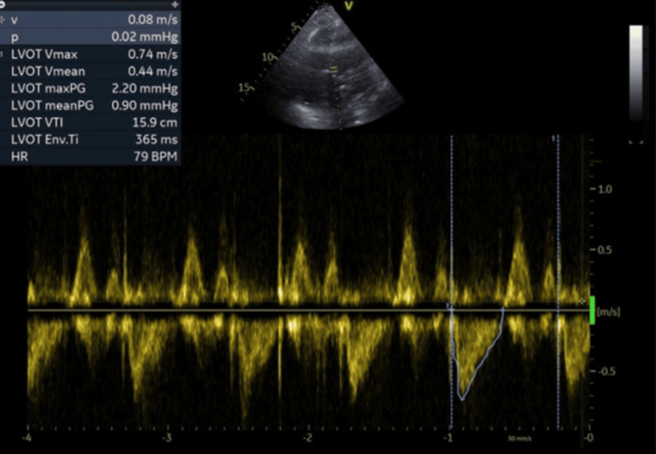Click the measurement caliper cursor on the baseline

click(x=582, y=301)
